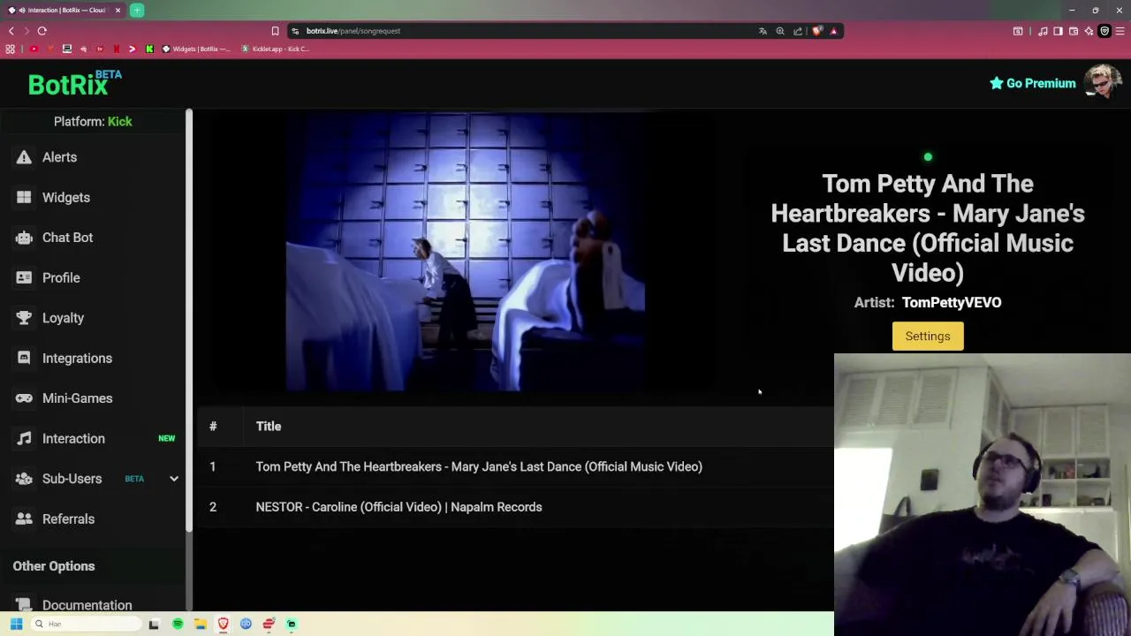This screenshot has height=636, width=1131.
Task: Open the Widgets grid icon
Action: click(24, 197)
